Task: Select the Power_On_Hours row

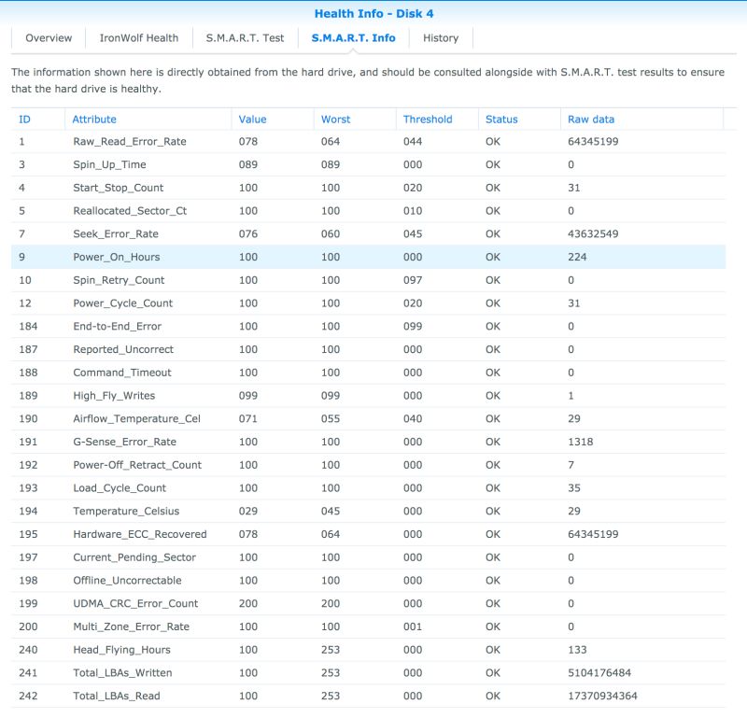Action: [368, 258]
